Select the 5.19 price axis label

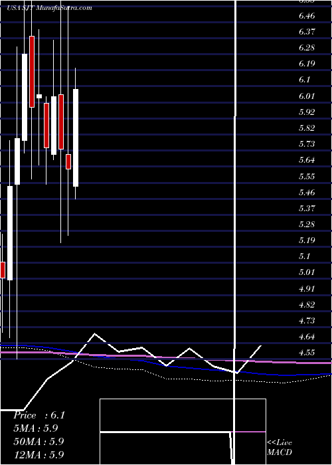click(307, 240)
